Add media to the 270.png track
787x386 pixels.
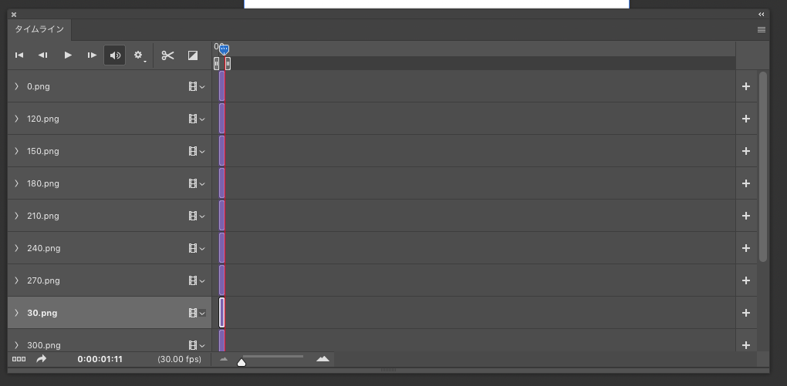(746, 280)
